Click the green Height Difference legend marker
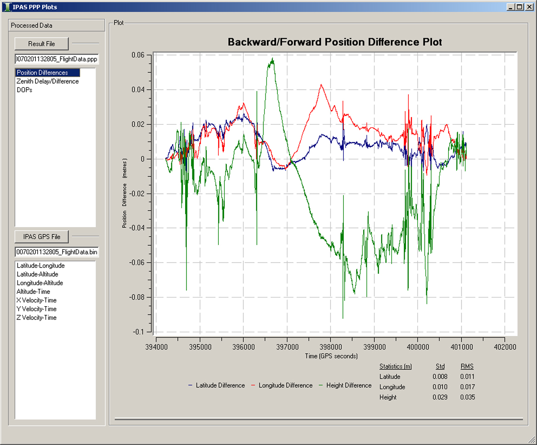The height and width of the screenshot is (445, 537). (x=321, y=386)
